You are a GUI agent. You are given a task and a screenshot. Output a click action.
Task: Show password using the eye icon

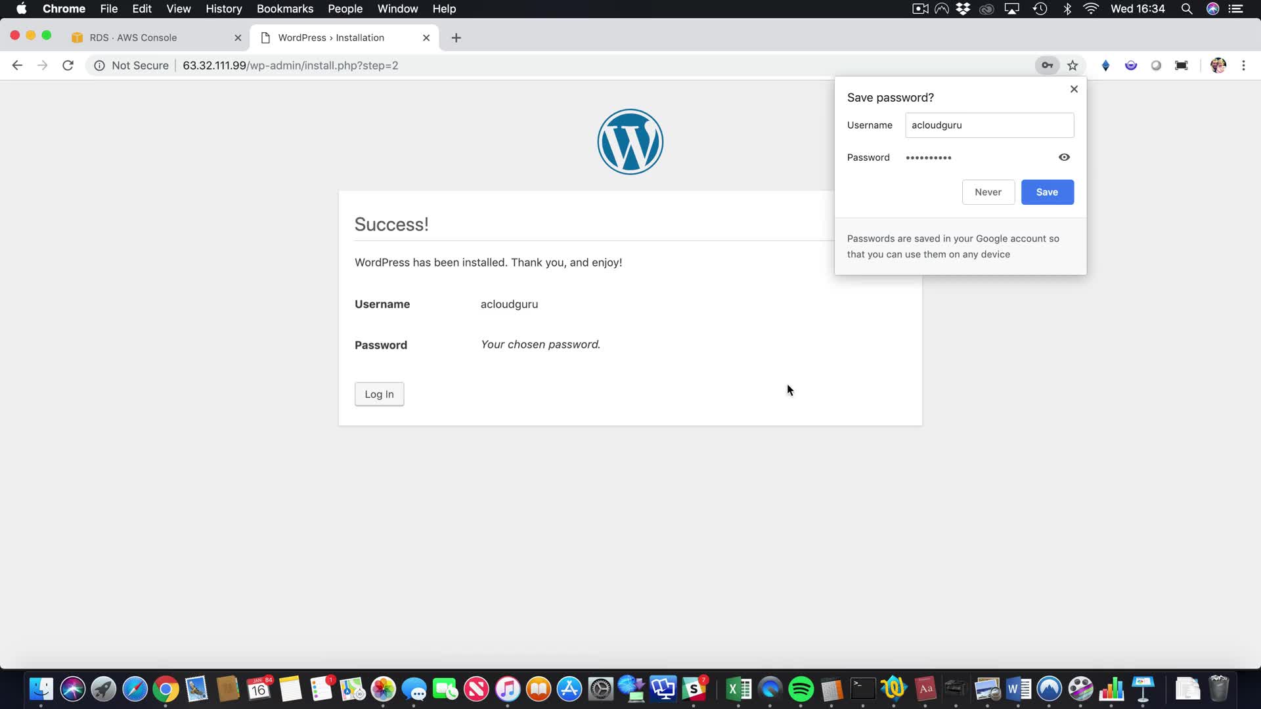point(1064,158)
